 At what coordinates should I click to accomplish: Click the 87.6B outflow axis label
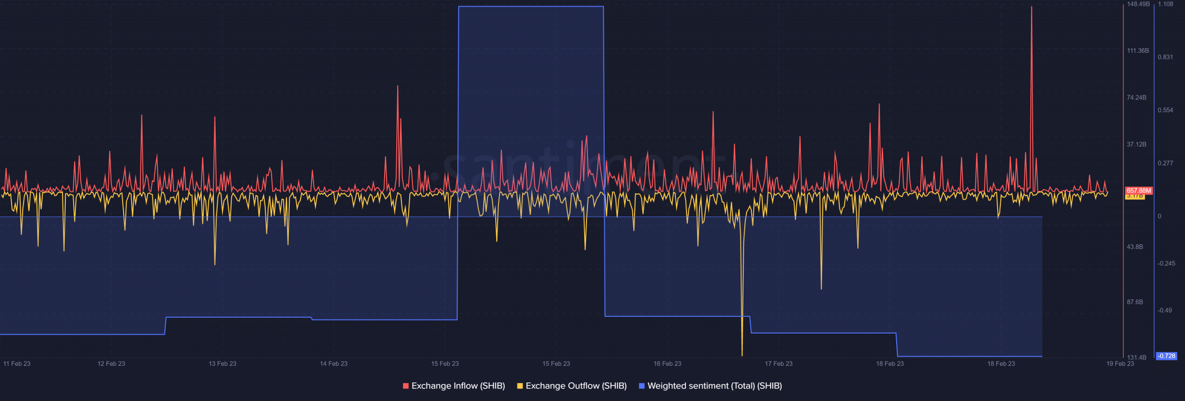[x=1135, y=302]
